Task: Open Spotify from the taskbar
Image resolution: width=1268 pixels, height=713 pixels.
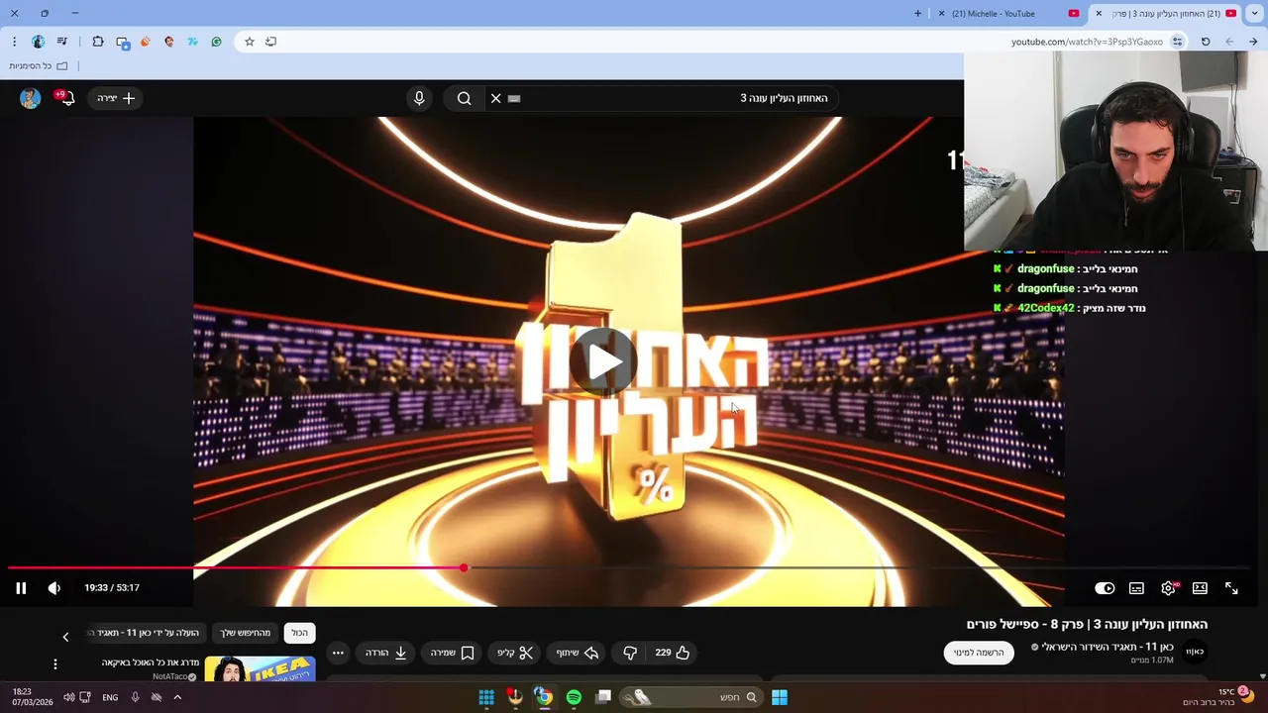Action: tap(574, 697)
